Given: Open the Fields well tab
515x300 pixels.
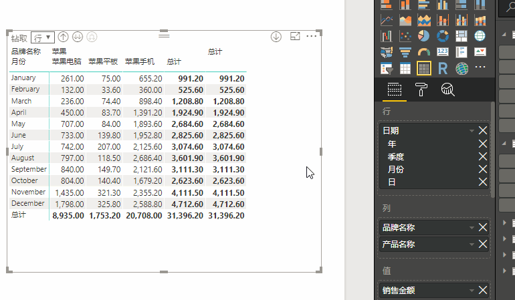Looking at the screenshot, I should (395, 90).
